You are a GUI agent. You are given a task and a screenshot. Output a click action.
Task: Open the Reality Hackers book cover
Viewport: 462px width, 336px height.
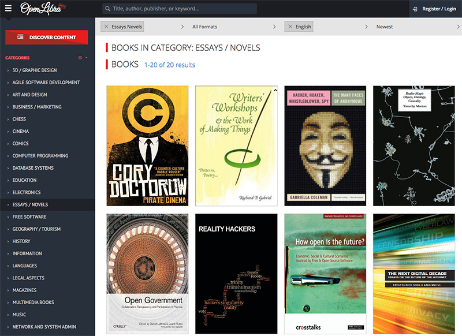[x=236, y=273]
